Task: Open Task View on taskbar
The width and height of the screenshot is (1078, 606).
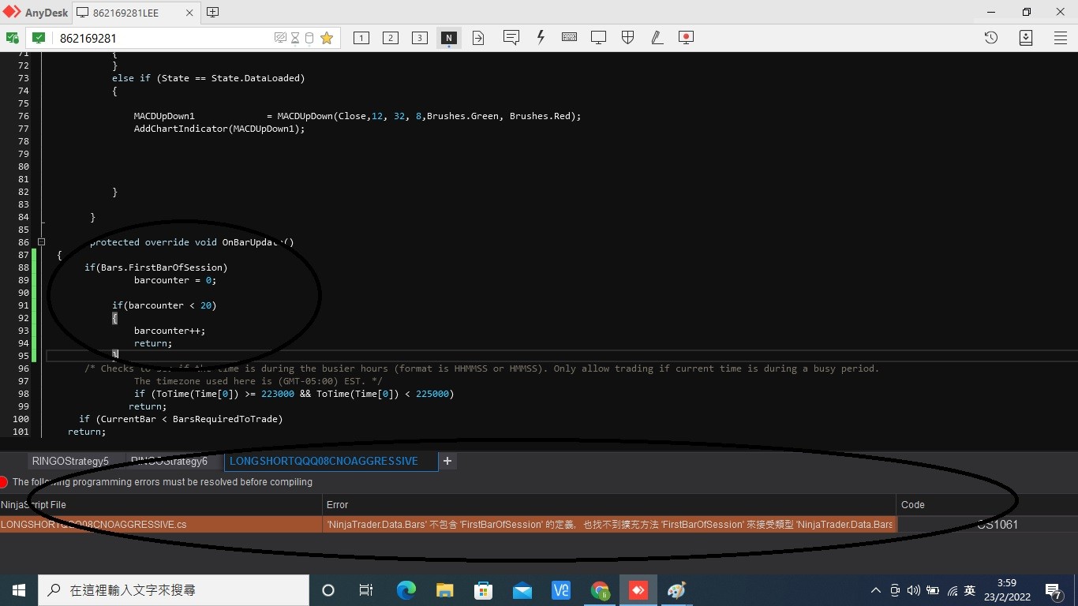Action: (x=365, y=590)
